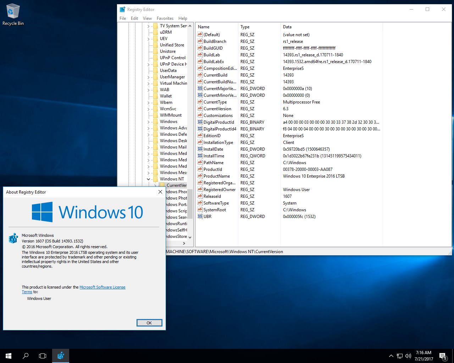Click the tree scrollbar down arrow
The width and height of the screenshot is (454, 363).
[x=190, y=237]
